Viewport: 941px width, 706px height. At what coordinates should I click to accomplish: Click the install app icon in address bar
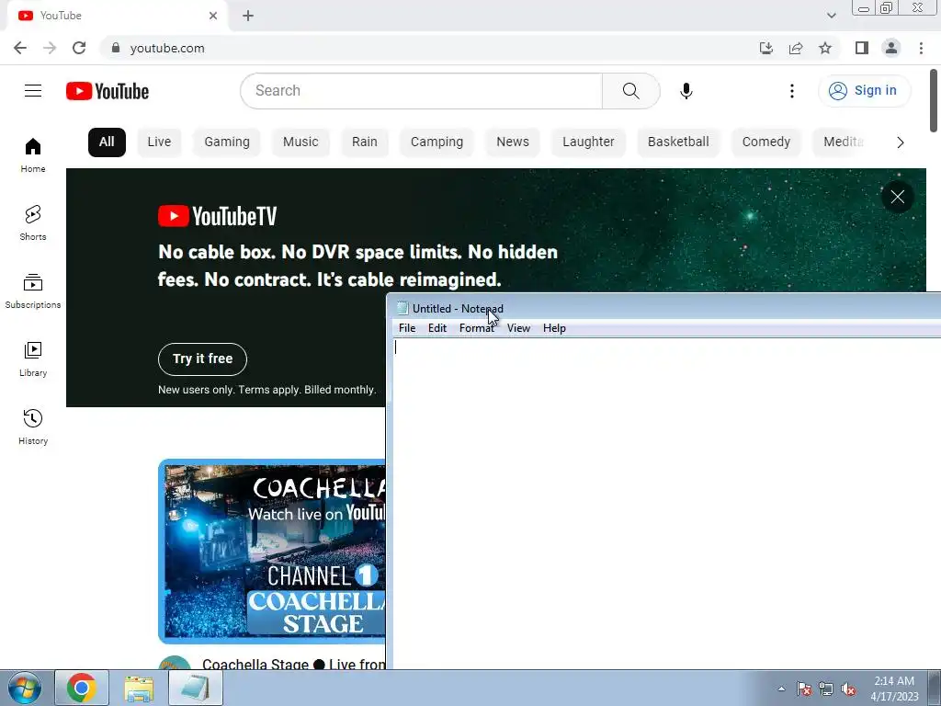tap(766, 48)
